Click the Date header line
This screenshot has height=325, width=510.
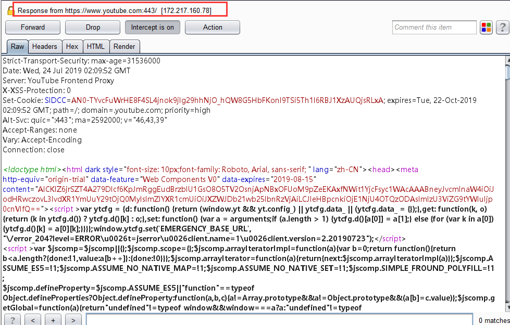click(x=66, y=71)
